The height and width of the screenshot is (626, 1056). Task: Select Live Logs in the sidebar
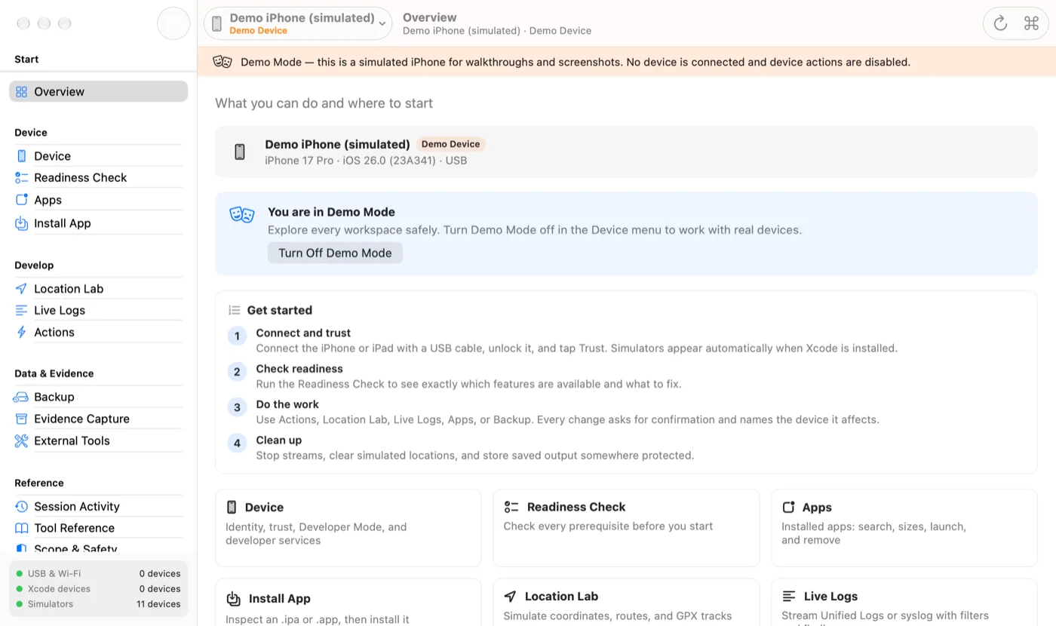click(x=98, y=310)
